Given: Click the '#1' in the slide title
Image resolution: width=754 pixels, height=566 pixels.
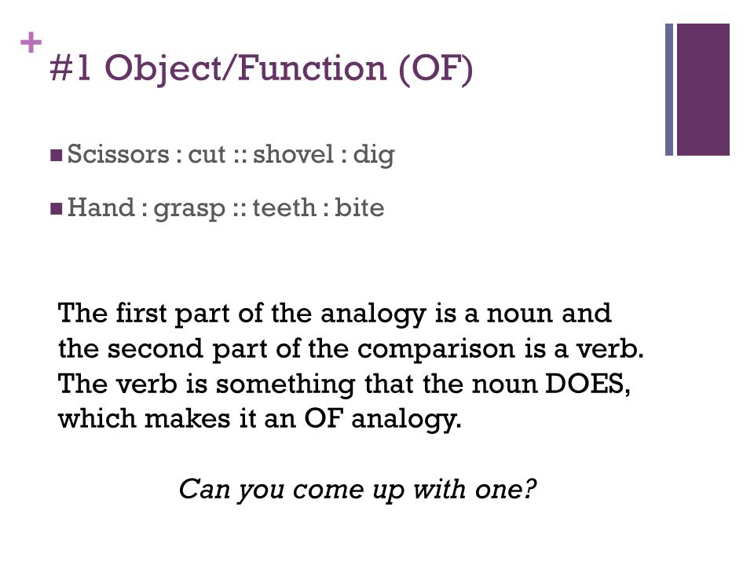Looking at the screenshot, I should coord(70,68).
